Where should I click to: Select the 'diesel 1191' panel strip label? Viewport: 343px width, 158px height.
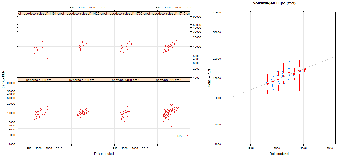pos(40,14)
